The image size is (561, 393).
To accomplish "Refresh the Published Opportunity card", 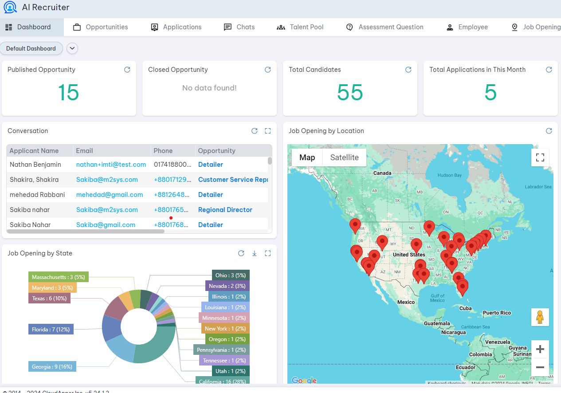I will click(x=127, y=70).
